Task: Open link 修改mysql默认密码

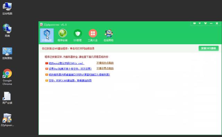Action: 66,63
